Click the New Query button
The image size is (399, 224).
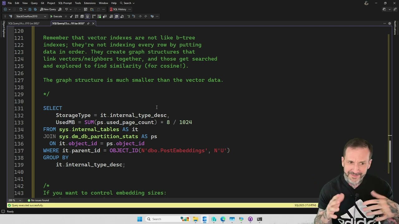(x=48, y=9)
